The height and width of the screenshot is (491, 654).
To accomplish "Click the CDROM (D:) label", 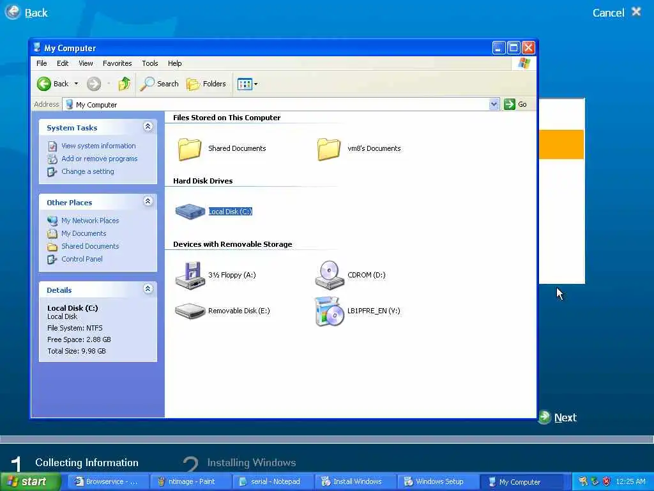I will 366,275.
